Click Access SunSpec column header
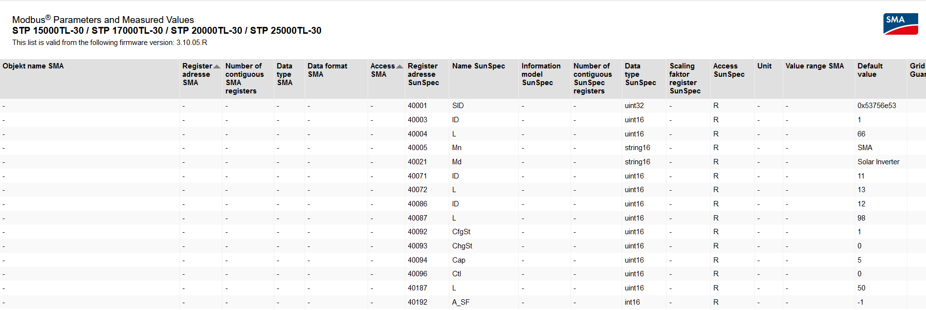Viewport: 926px width, 310px height. [x=728, y=70]
